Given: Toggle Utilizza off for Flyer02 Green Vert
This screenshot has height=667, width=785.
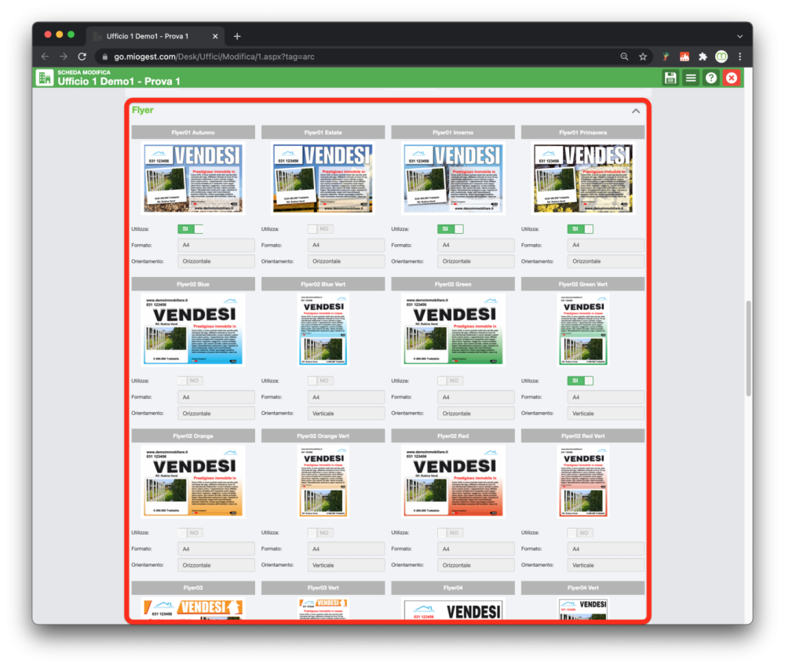Looking at the screenshot, I should pos(580,381).
